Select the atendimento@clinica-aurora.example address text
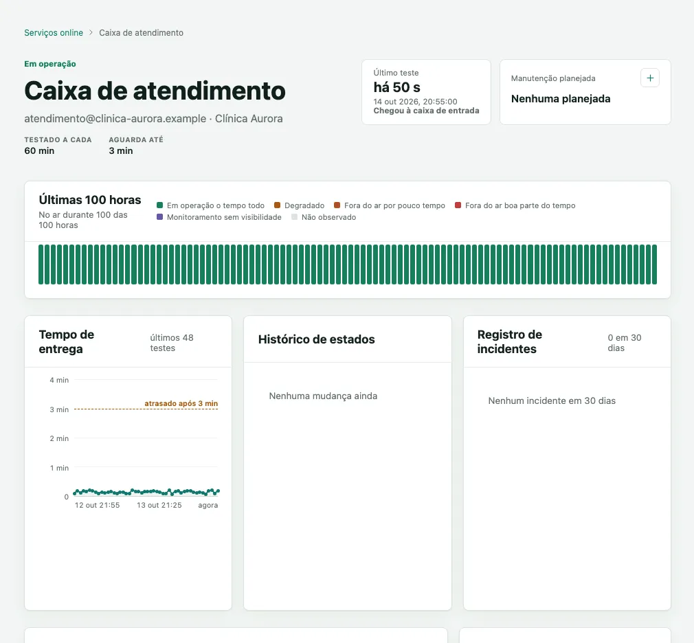 115,119
